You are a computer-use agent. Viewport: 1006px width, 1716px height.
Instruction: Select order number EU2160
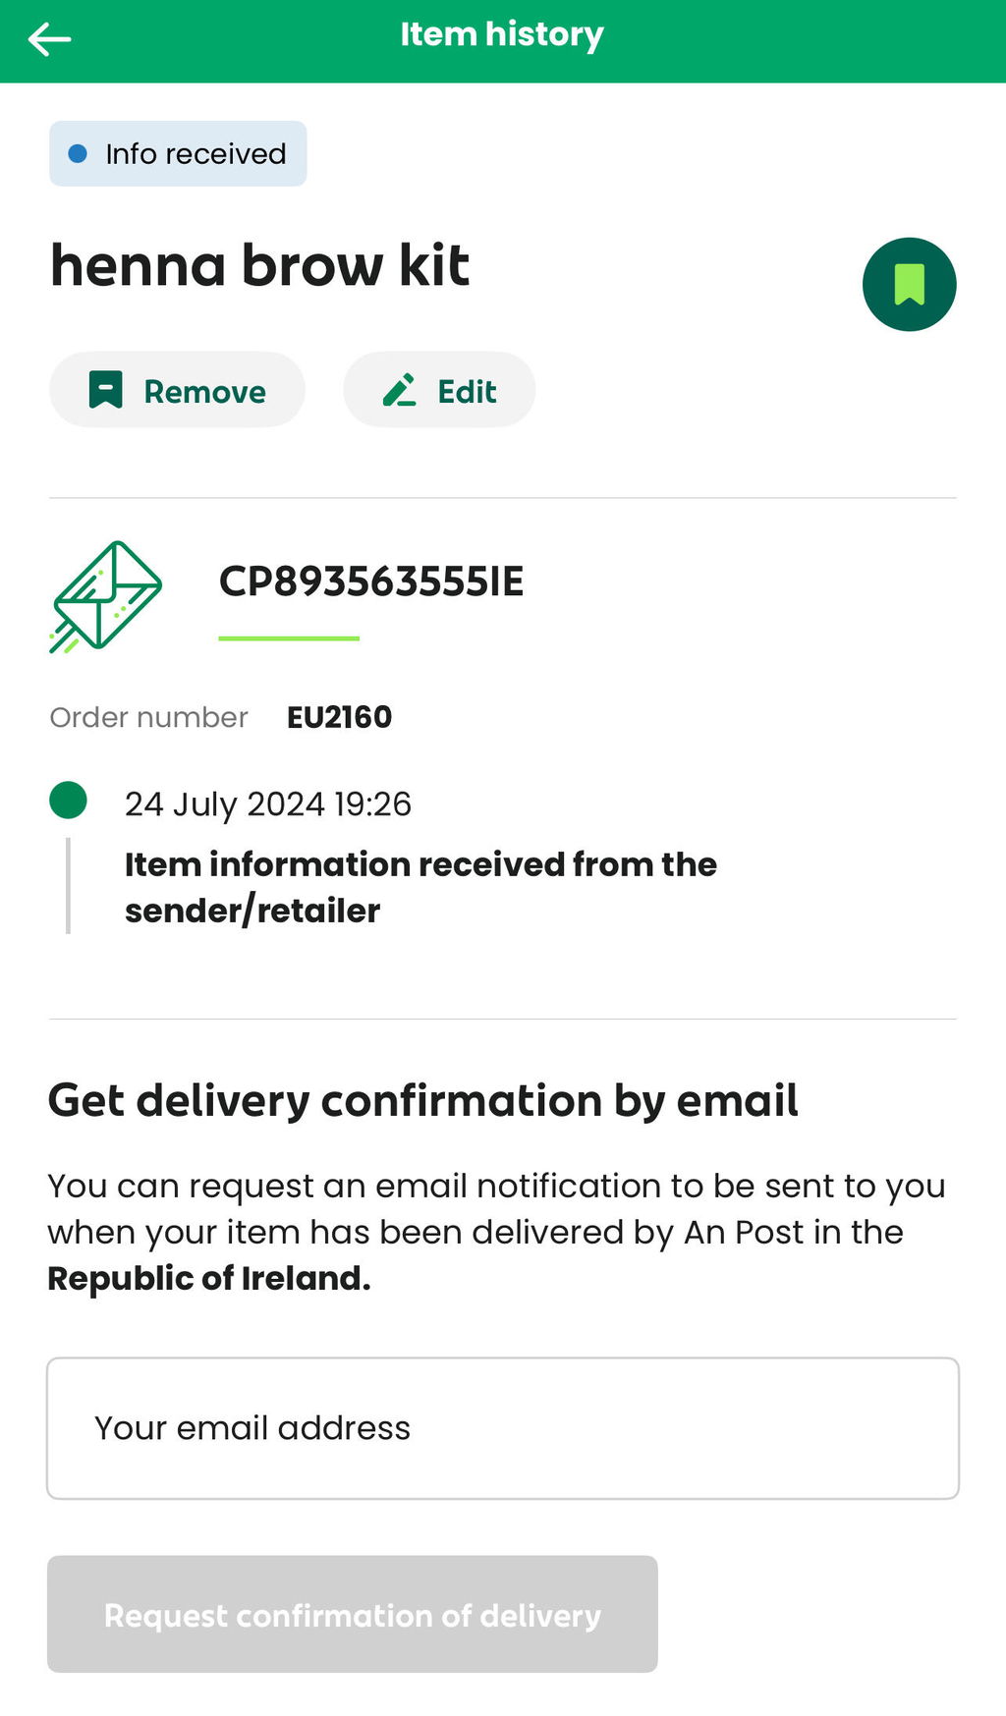[x=339, y=717]
